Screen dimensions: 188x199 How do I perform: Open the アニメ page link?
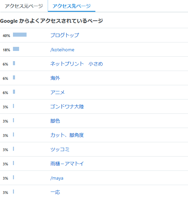click(x=58, y=92)
